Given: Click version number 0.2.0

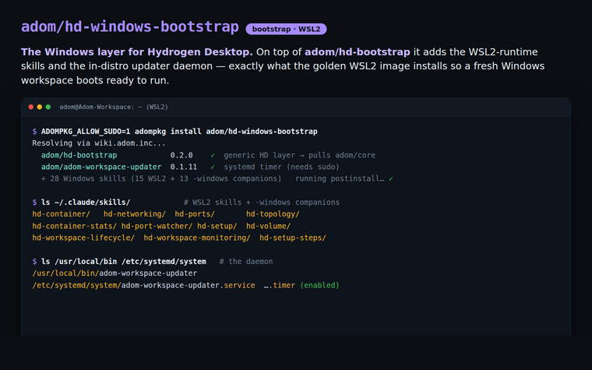Looking at the screenshot, I should coord(181,155).
